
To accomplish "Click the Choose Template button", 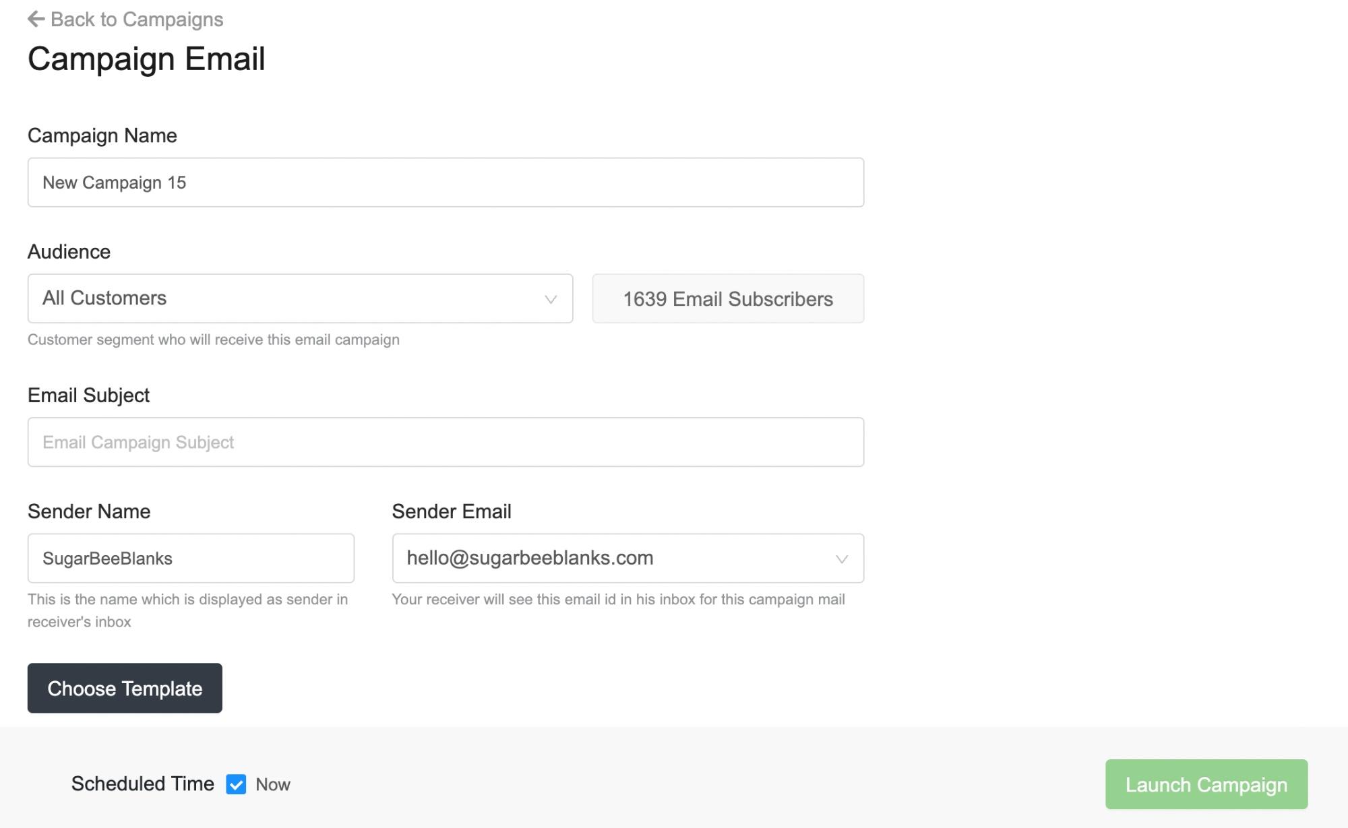I will point(125,688).
